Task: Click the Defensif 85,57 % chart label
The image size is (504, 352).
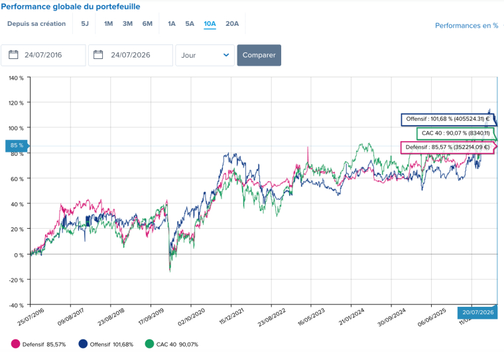Action: (x=448, y=147)
